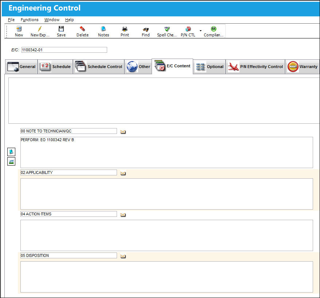Click into the E/C number field
The image size is (320, 298).
pos(64,50)
